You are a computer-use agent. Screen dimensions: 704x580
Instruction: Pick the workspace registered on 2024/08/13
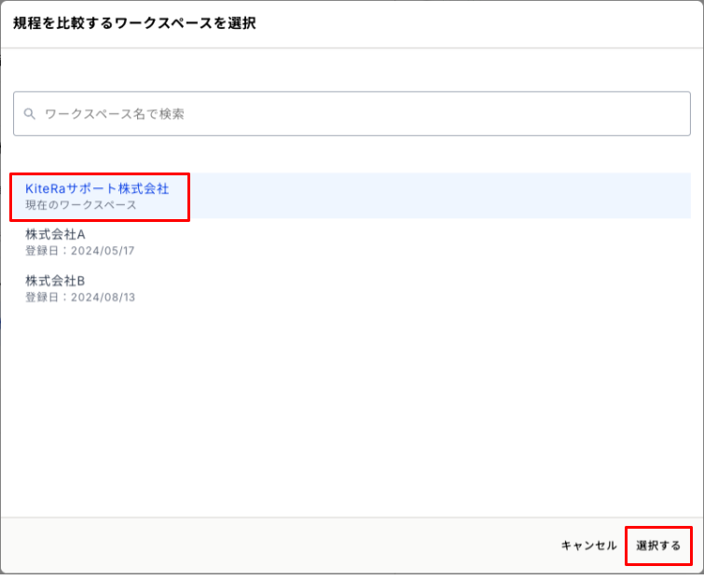click(352, 288)
